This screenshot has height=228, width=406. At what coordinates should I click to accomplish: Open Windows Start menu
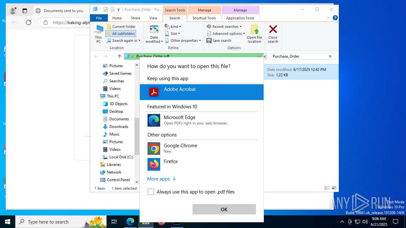tap(8, 222)
